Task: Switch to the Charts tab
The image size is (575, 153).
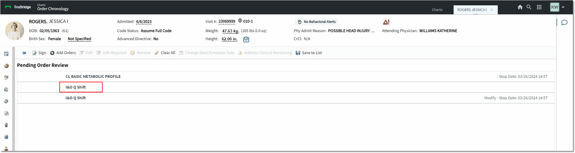Action: 437,10
